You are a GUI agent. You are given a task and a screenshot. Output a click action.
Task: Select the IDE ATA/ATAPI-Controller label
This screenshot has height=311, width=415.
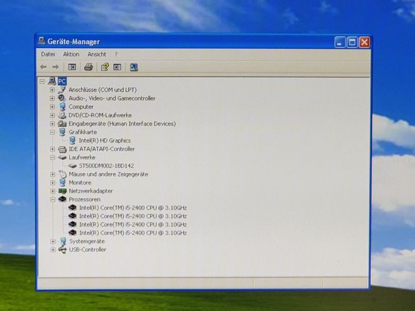pos(101,149)
